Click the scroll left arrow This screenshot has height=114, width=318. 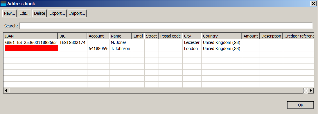[6, 91]
